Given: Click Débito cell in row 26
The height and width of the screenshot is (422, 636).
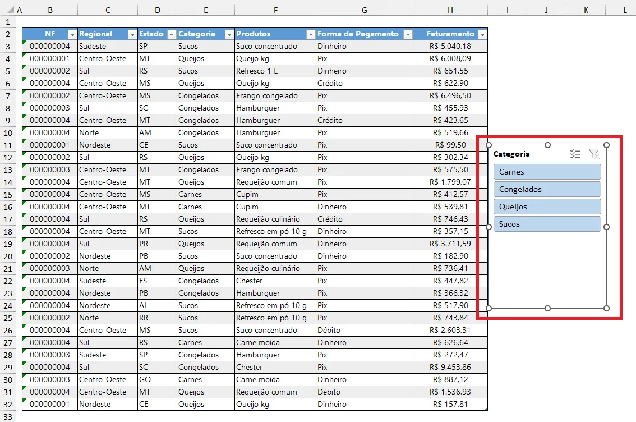Looking at the screenshot, I should tap(365, 331).
